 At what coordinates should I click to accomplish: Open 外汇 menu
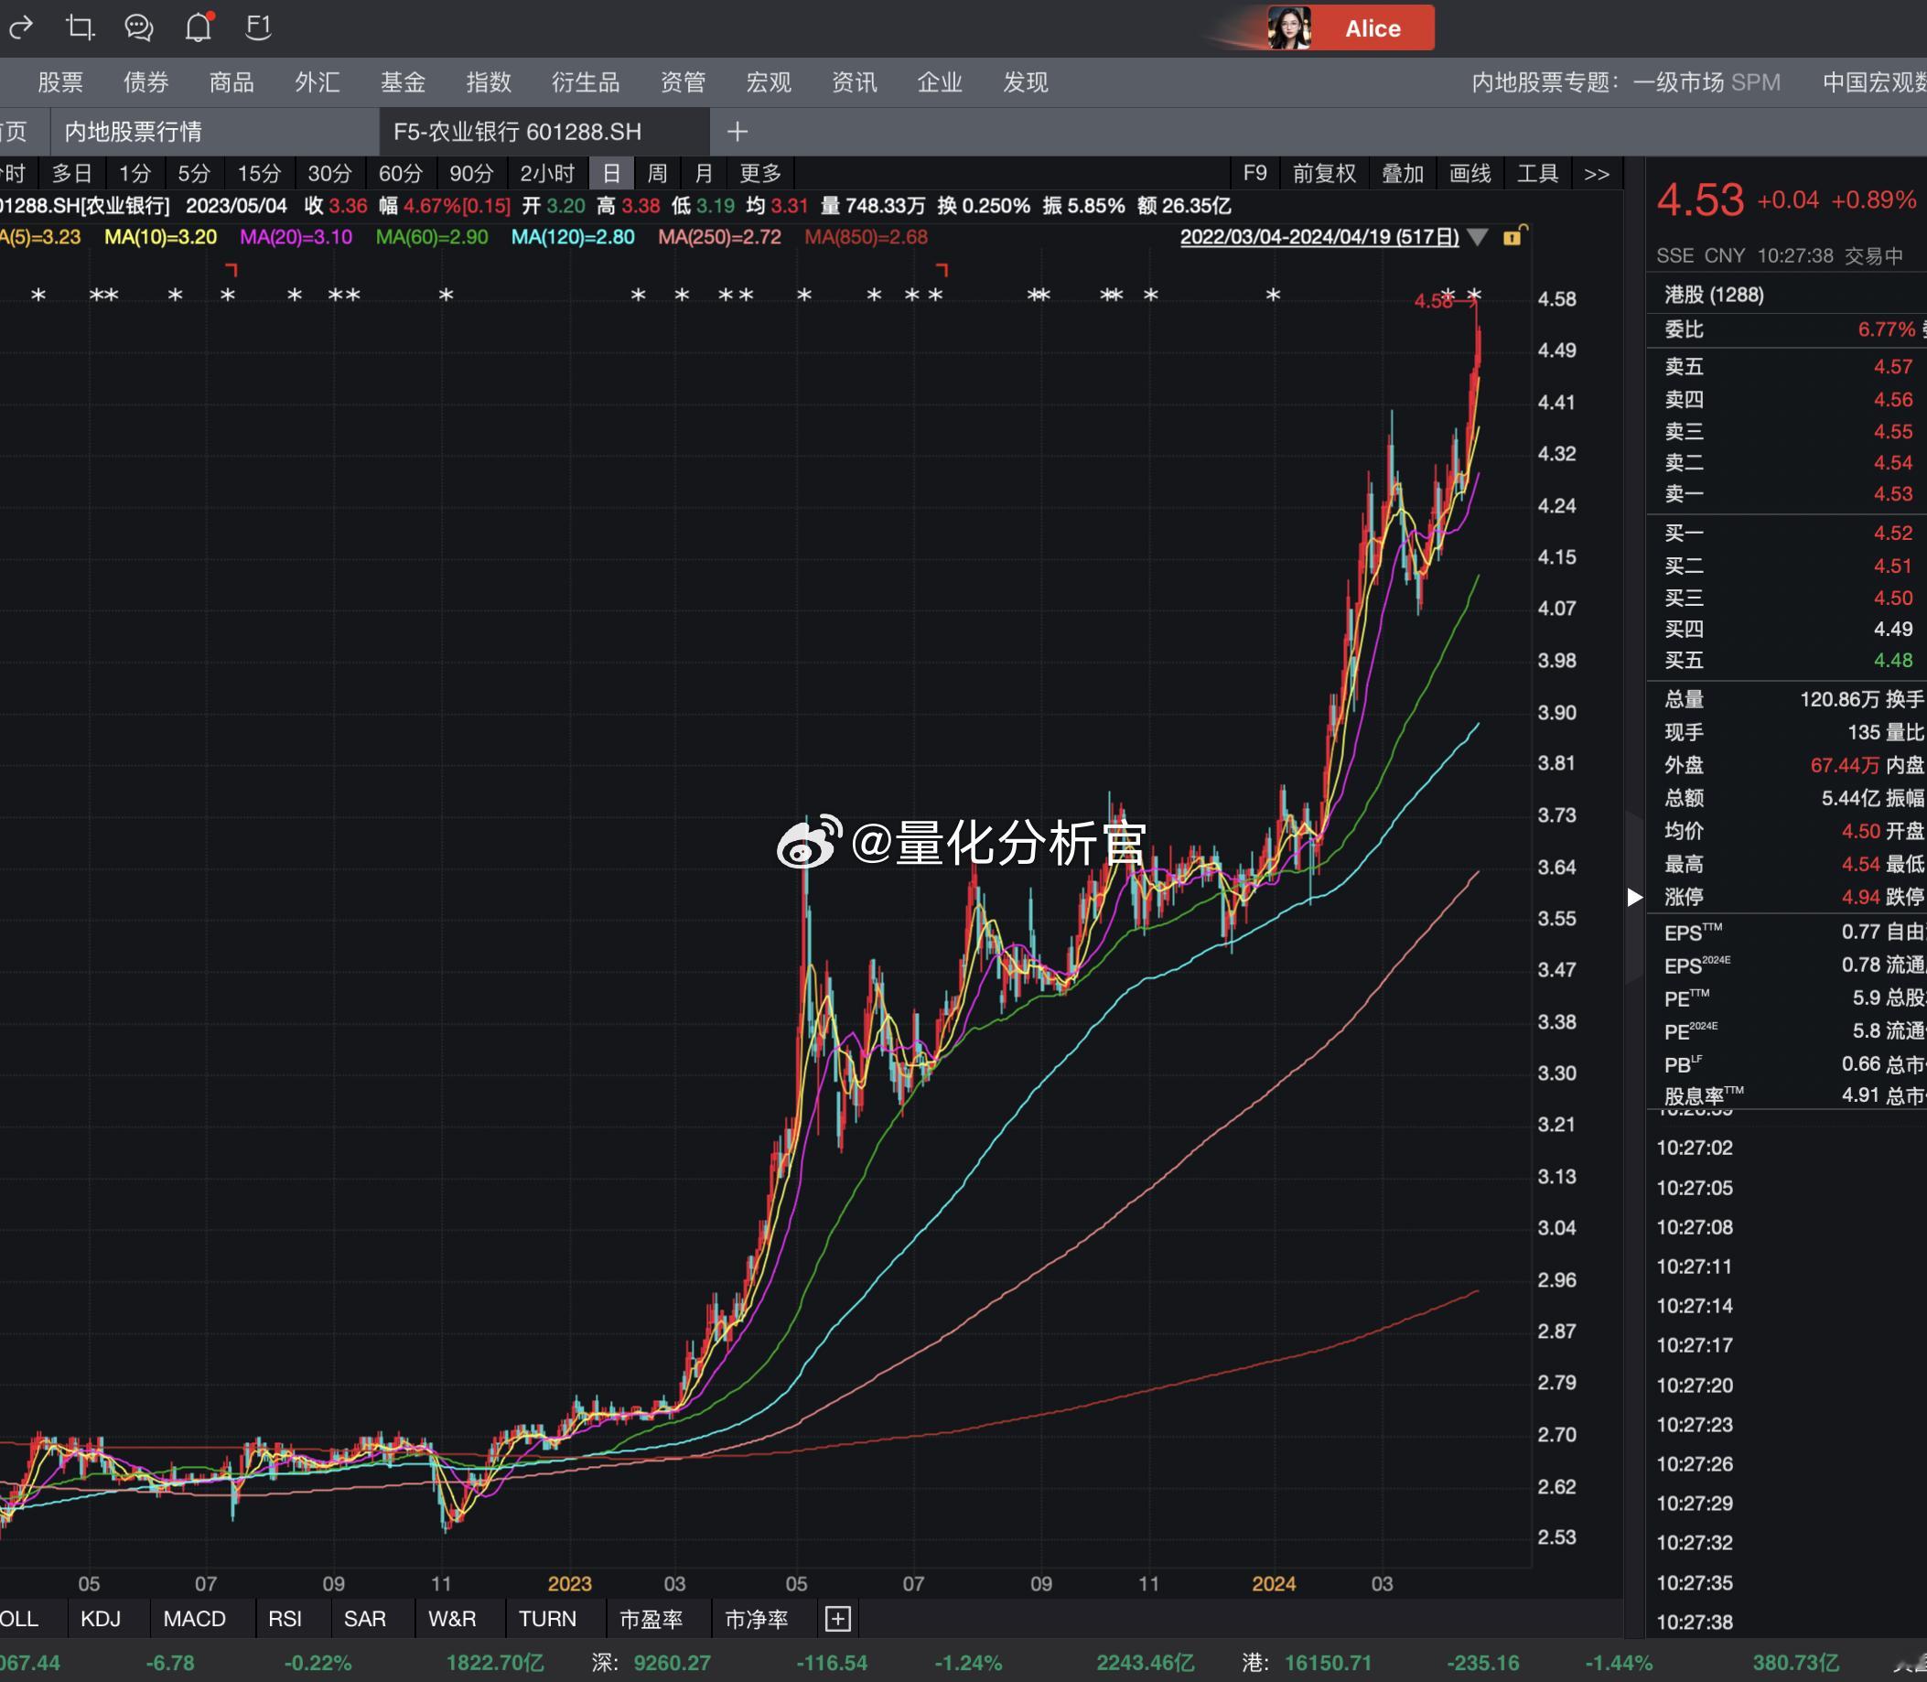point(318,82)
